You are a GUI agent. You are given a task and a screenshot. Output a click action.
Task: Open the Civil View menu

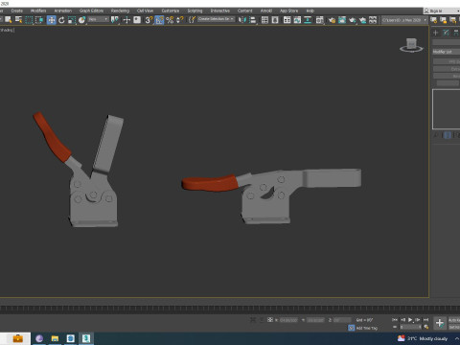145,11
